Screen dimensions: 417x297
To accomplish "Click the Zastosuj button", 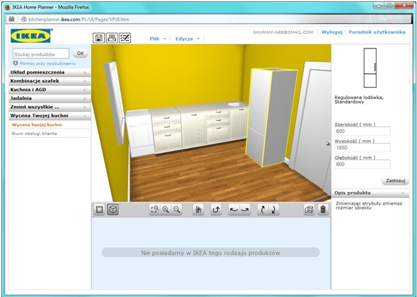I will (394, 180).
